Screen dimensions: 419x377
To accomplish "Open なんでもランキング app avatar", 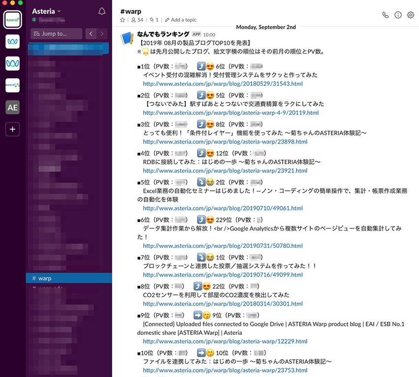I will (127, 38).
